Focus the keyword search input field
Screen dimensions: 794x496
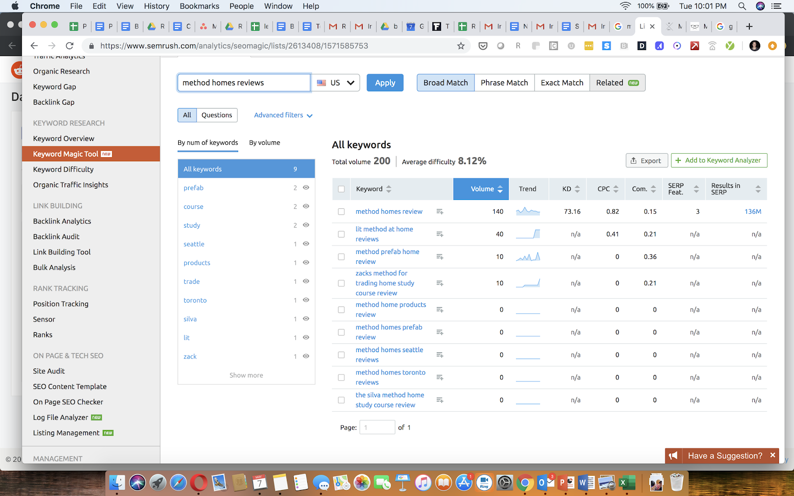pyautogui.click(x=244, y=83)
